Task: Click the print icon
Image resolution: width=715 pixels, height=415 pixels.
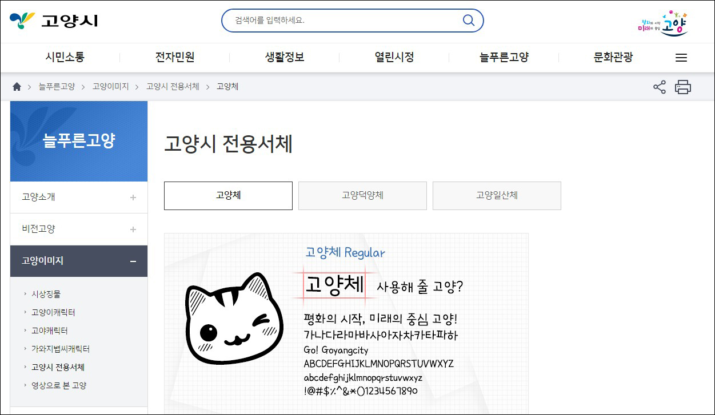Action: [683, 87]
